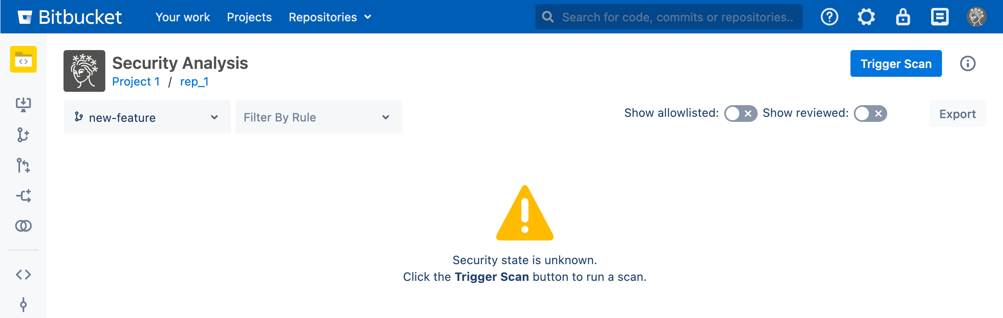The width and height of the screenshot is (1003, 318).
Task: Expand the Repositories menu
Action: pyautogui.click(x=330, y=17)
